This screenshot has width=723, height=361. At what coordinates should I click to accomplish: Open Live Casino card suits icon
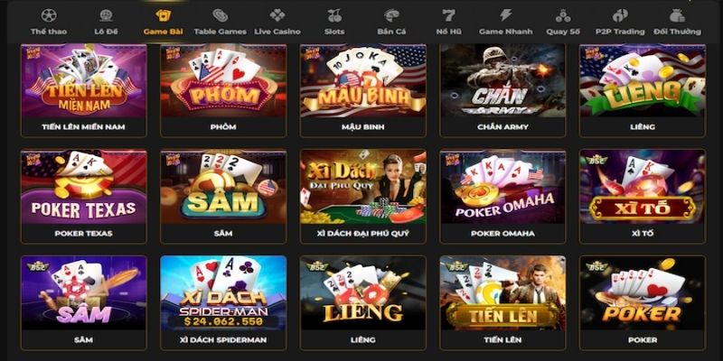[x=277, y=15]
